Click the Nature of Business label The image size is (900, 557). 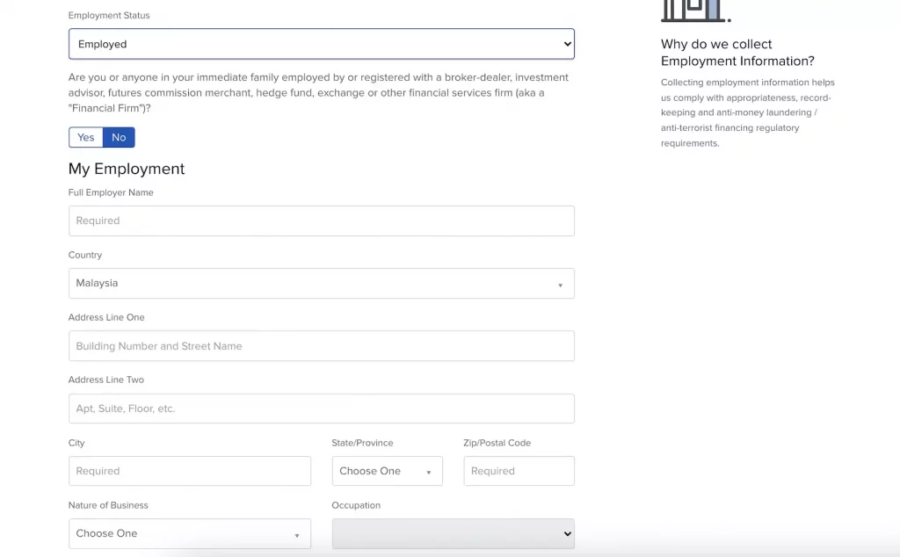point(108,505)
